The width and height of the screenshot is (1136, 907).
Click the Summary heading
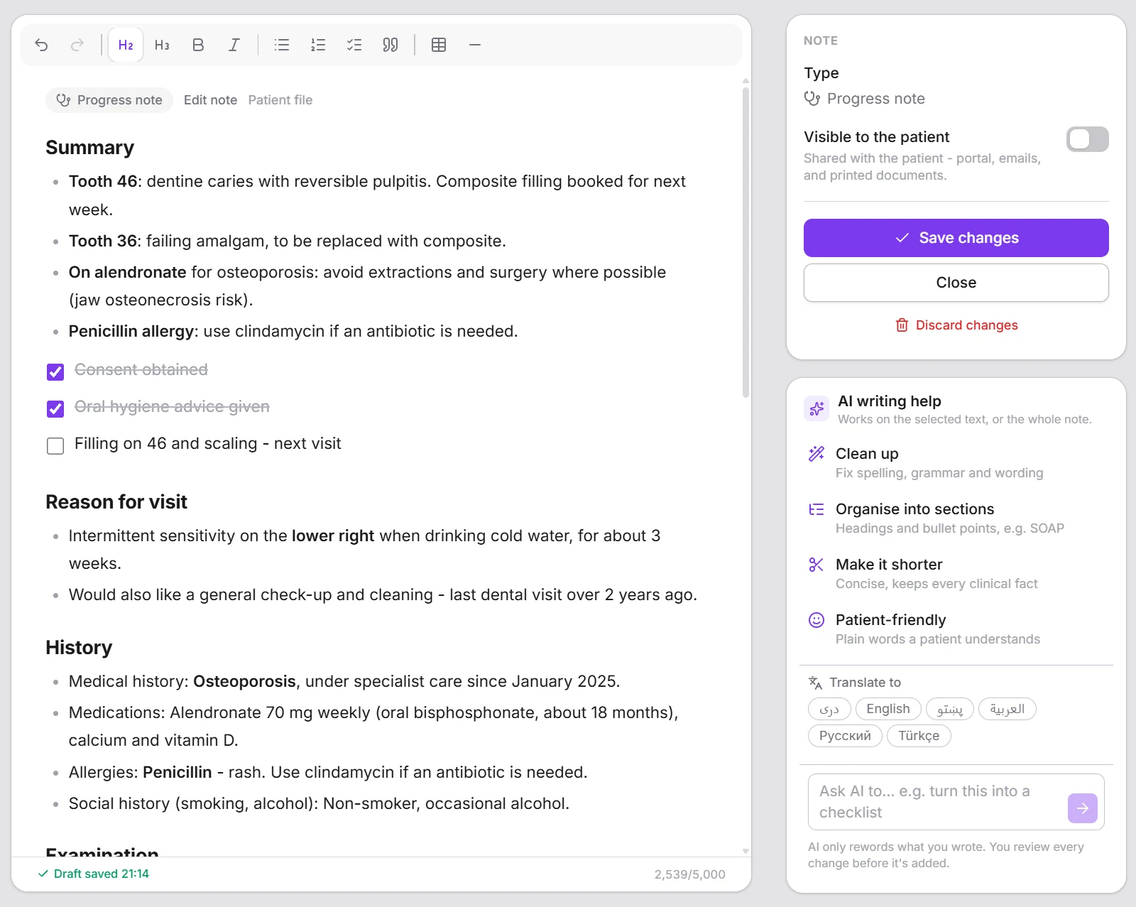pos(90,148)
